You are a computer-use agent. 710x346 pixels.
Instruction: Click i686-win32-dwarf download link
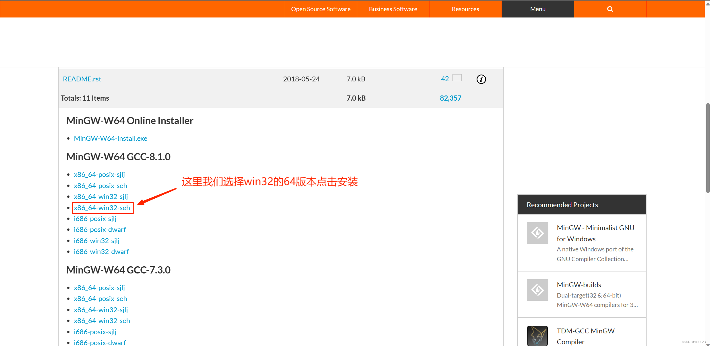101,252
